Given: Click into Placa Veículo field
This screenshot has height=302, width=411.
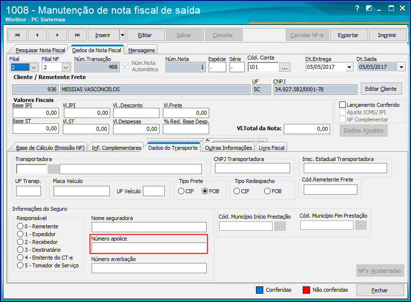Looking at the screenshot, I should pos(81,191).
